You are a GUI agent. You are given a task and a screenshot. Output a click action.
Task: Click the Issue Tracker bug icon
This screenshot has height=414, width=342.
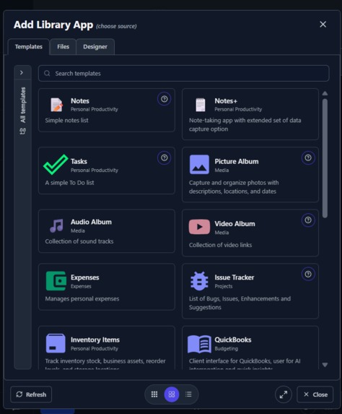(199, 281)
